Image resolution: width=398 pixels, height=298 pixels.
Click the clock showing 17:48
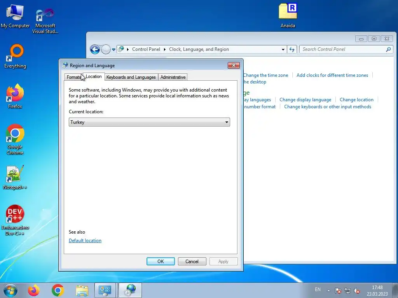[377, 291]
